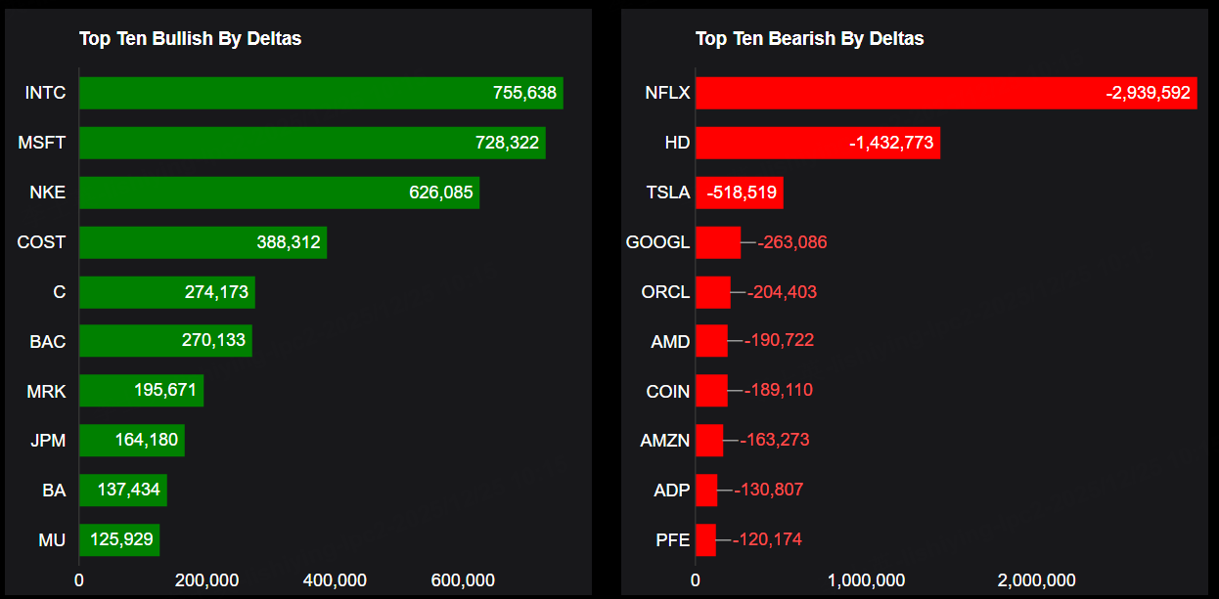The height and width of the screenshot is (599, 1219).
Task: Click the ORCL value label -204,403
Action: click(x=782, y=292)
